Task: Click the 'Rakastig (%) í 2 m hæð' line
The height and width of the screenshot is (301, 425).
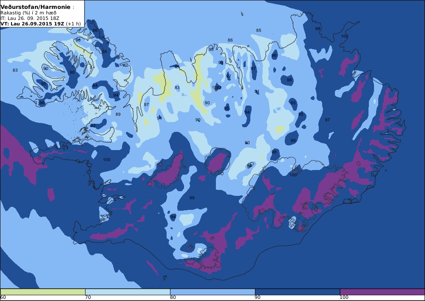Action: (28, 13)
